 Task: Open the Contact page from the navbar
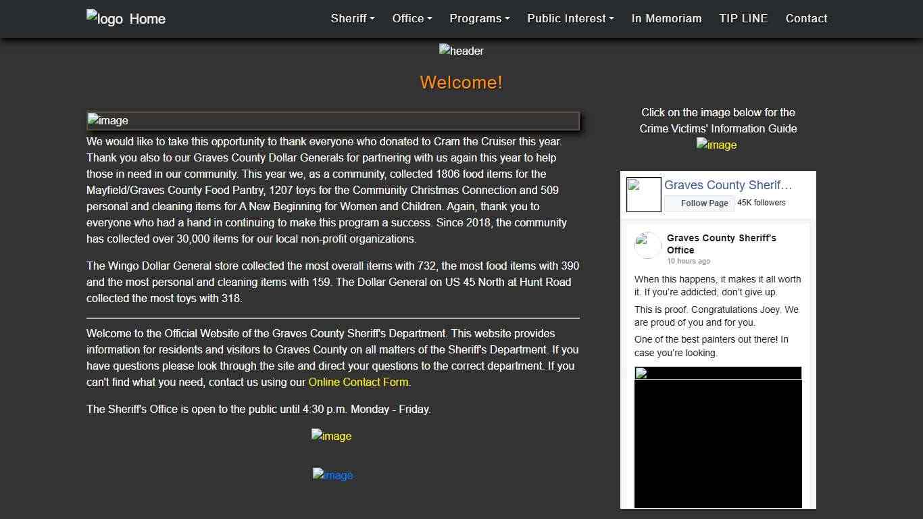coord(806,18)
